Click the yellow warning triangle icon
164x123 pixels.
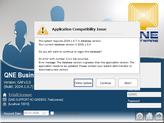[43, 30]
